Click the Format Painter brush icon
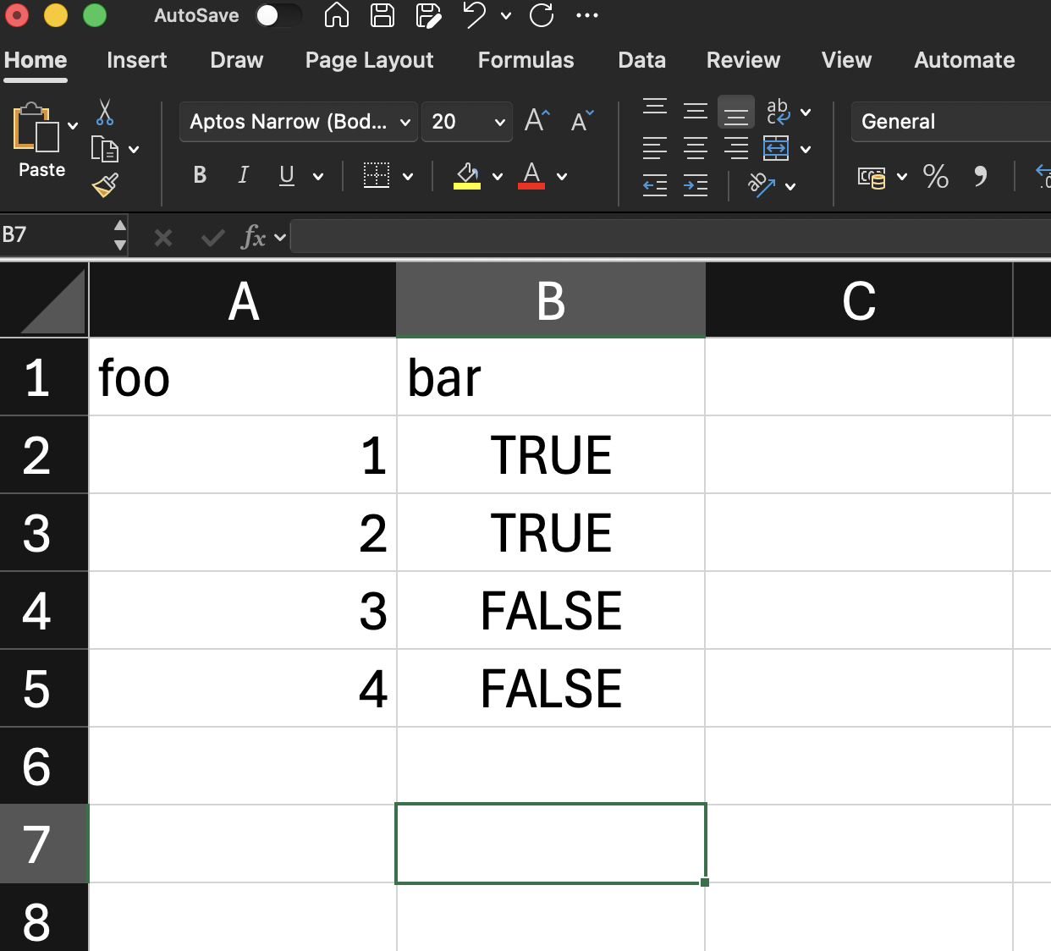Viewport: 1051px width, 951px height. pos(105,185)
